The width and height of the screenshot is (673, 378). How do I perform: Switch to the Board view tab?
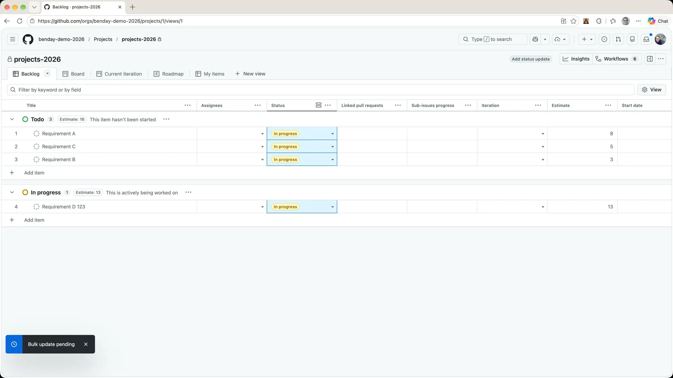tap(73, 74)
